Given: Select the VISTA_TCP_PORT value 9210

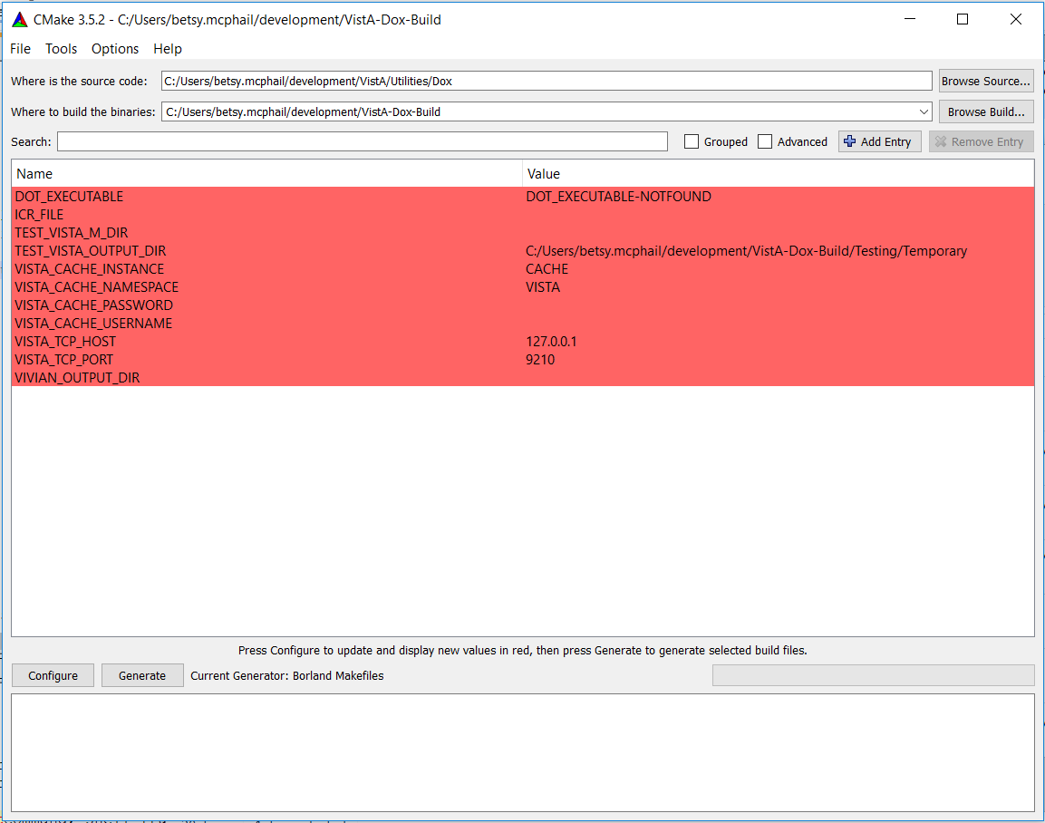Looking at the screenshot, I should 540,360.
